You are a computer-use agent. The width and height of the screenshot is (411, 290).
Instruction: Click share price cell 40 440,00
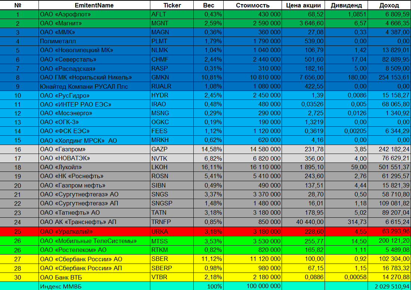pos(303,222)
